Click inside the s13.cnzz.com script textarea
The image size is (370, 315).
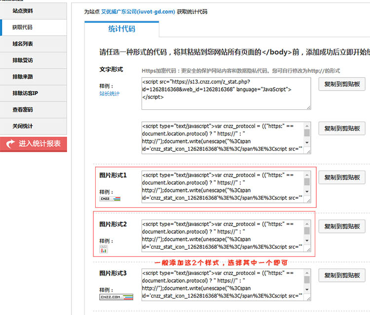click(226, 93)
